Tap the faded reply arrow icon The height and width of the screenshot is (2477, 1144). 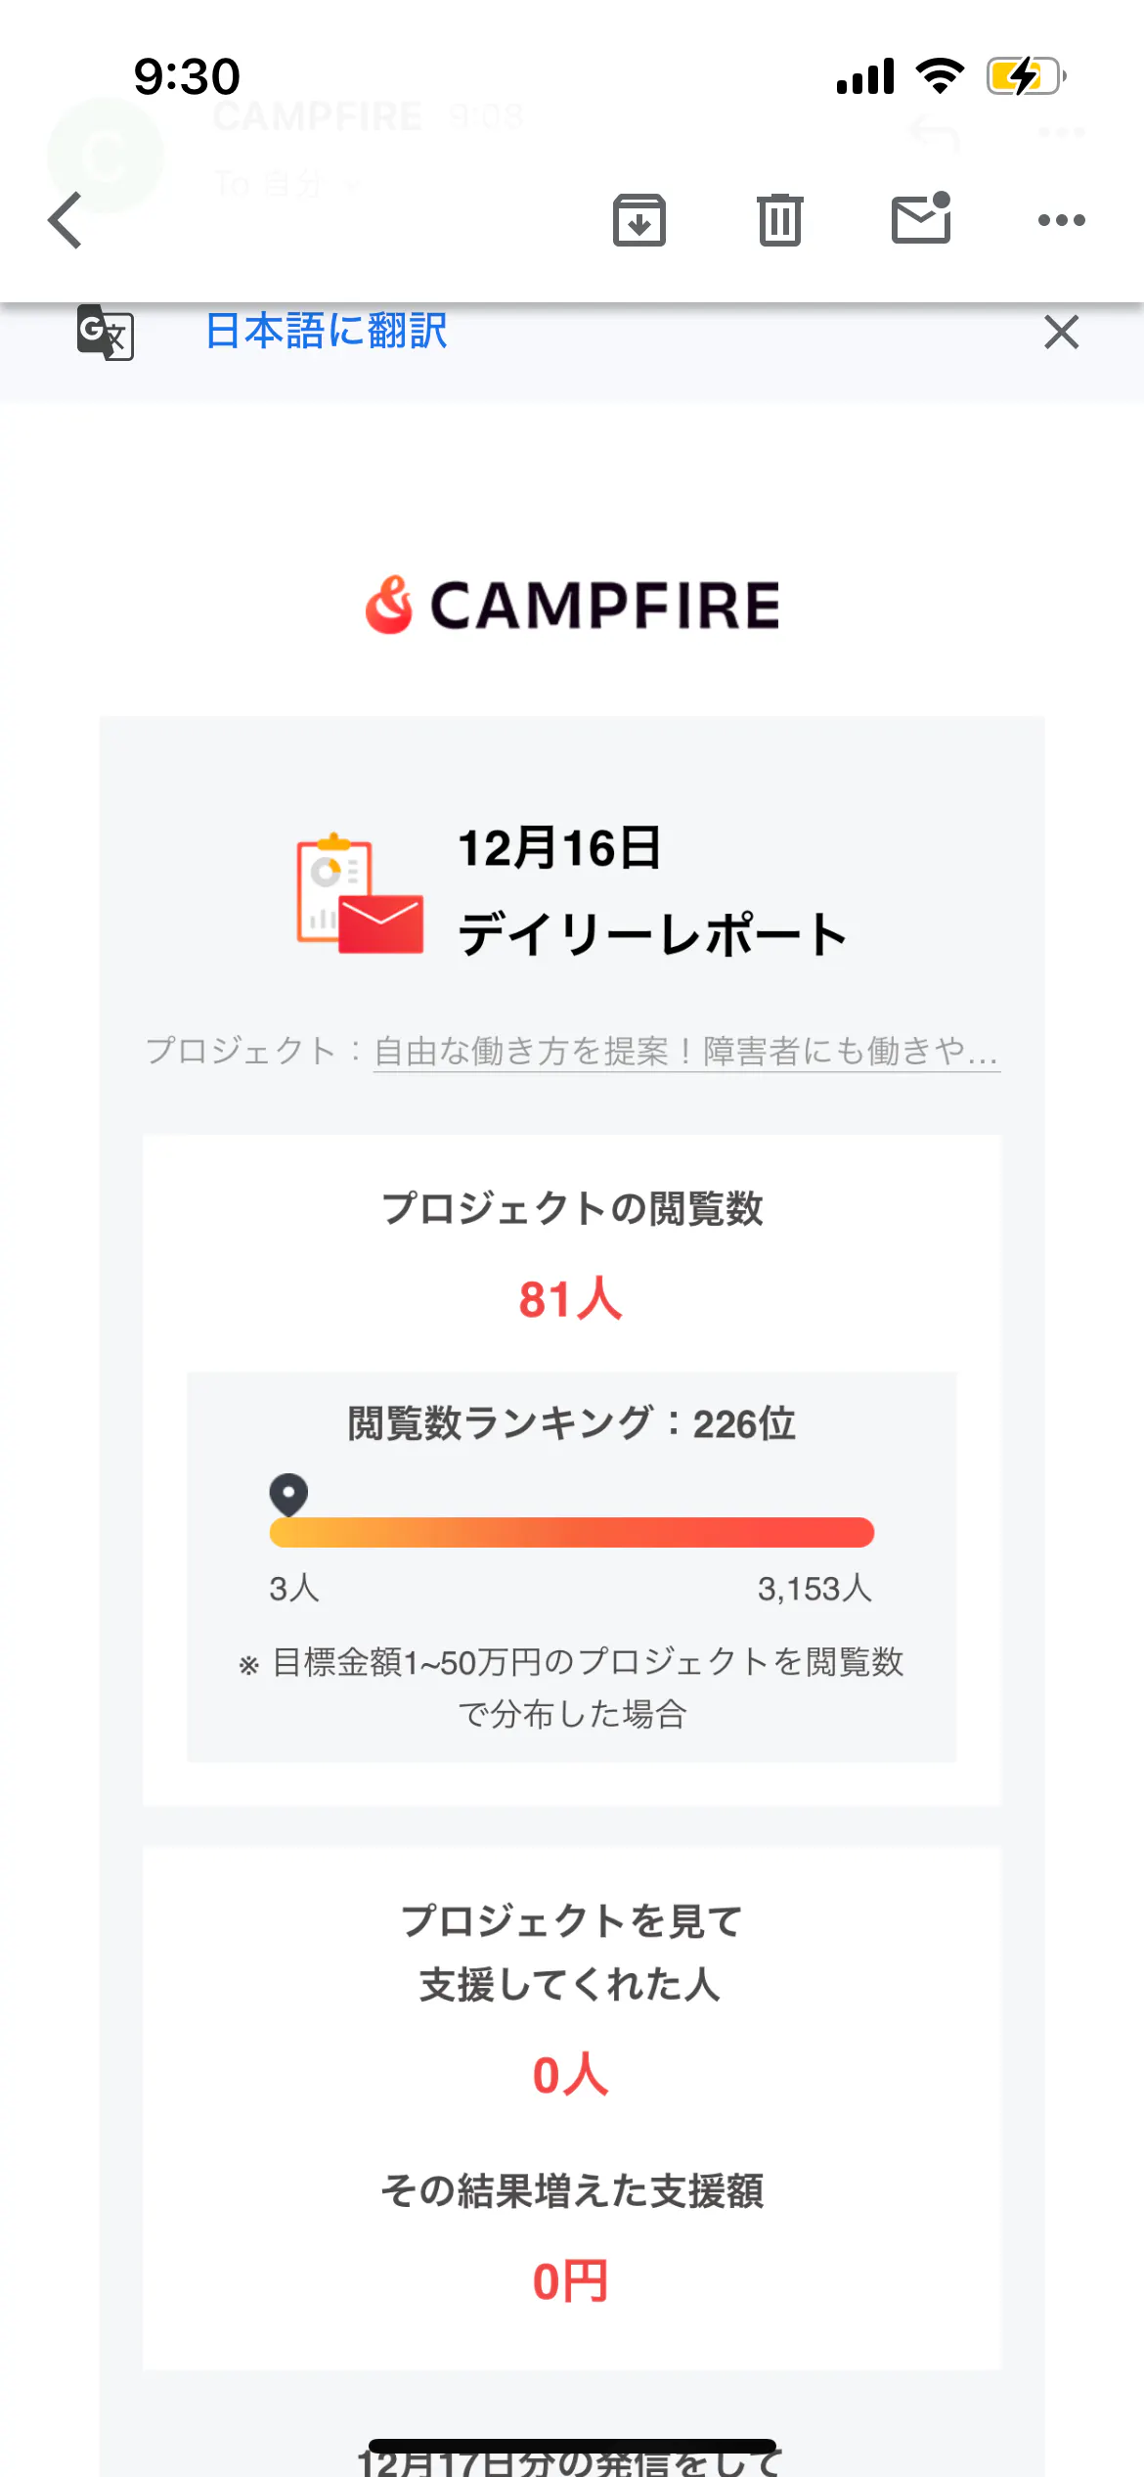click(934, 133)
